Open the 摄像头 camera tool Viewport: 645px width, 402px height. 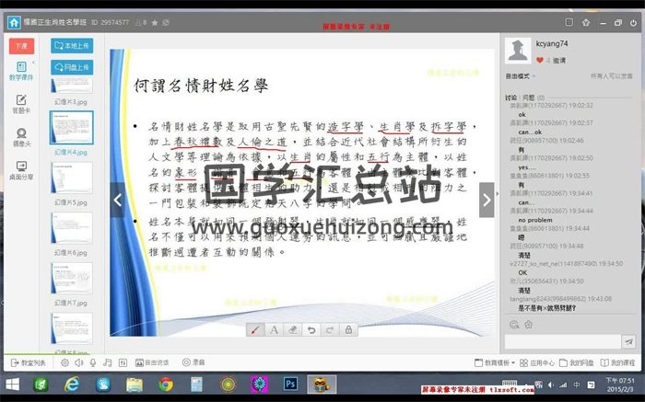pos(21,138)
